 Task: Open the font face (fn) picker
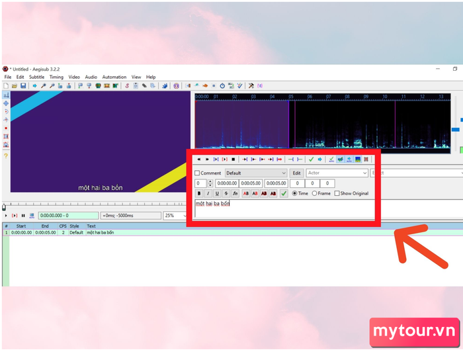(x=235, y=193)
